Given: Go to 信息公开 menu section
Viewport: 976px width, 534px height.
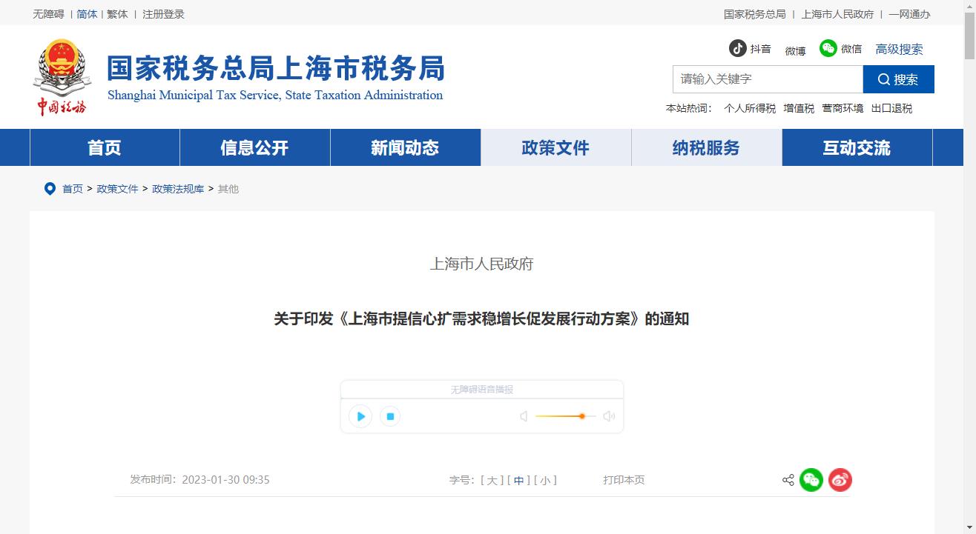Looking at the screenshot, I should (254, 147).
